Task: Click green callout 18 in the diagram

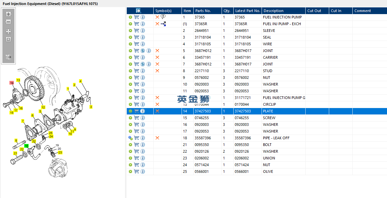Action: point(26,146)
